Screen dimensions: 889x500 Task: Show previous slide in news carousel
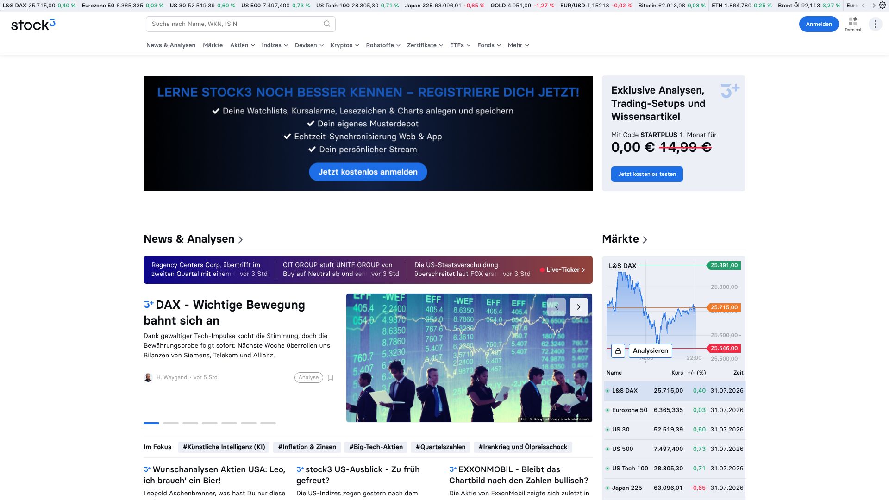[557, 307]
